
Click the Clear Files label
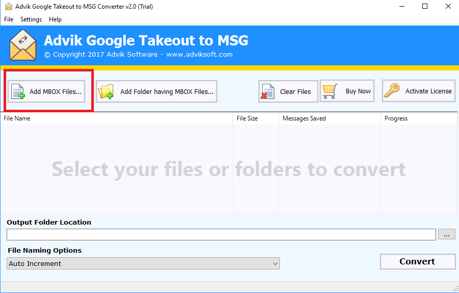[x=295, y=92]
